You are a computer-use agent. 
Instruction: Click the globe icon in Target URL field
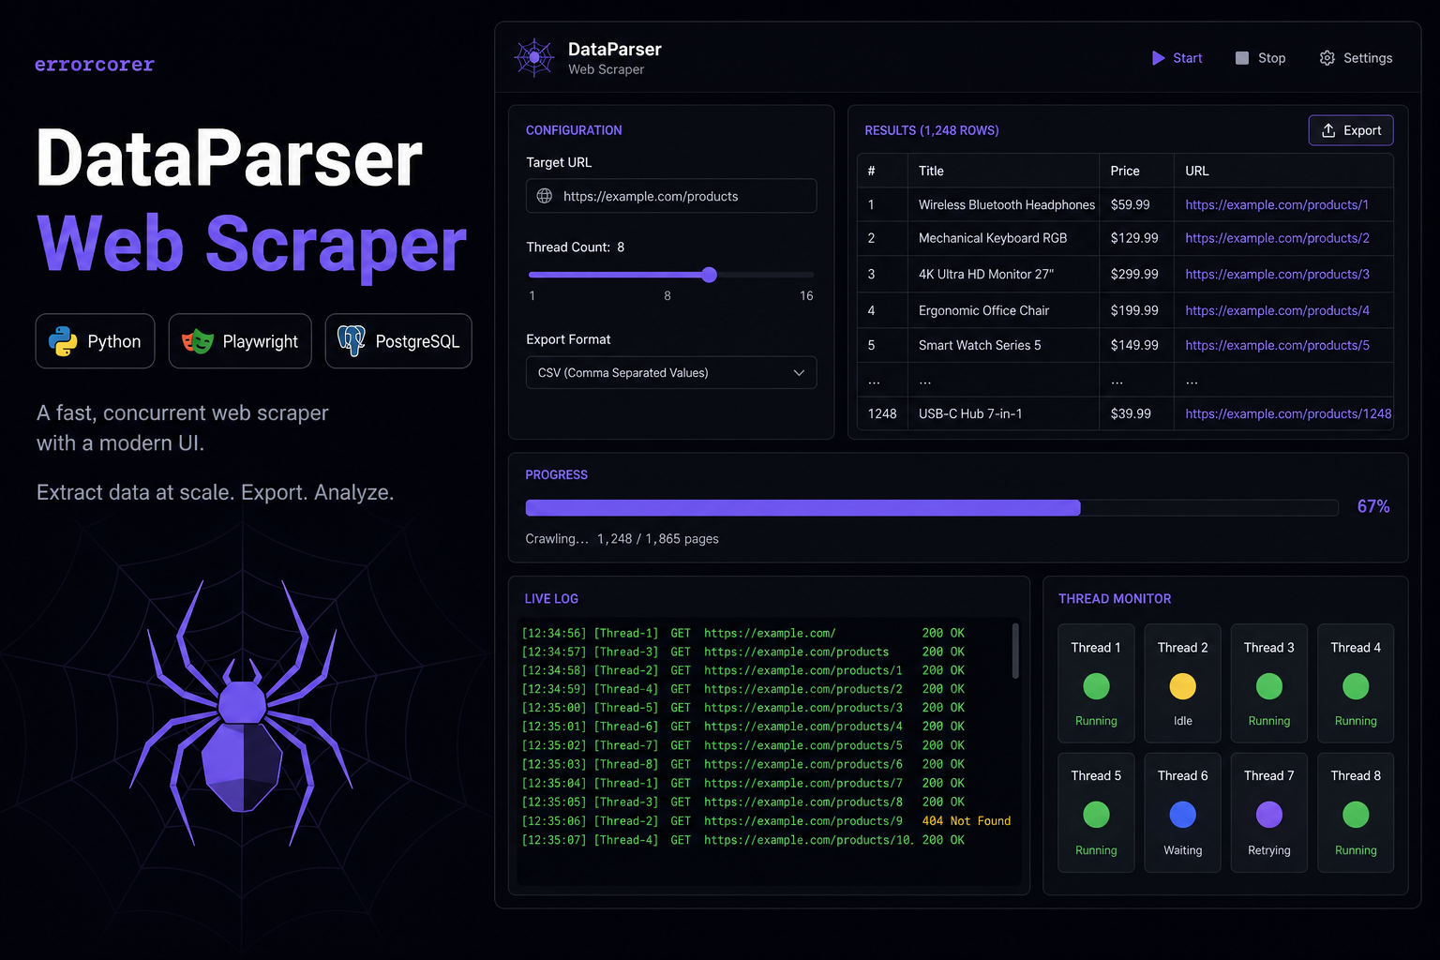[x=545, y=196]
